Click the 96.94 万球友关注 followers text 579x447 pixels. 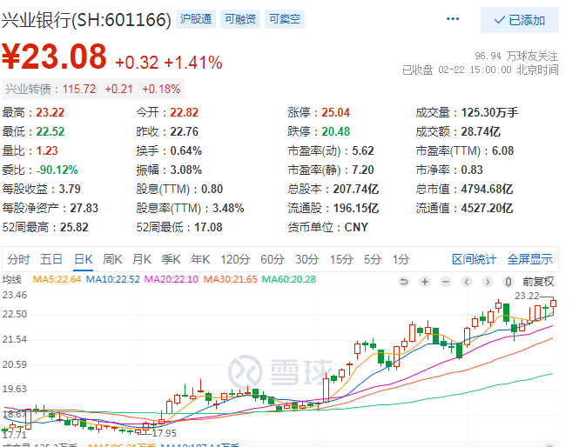point(516,56)
